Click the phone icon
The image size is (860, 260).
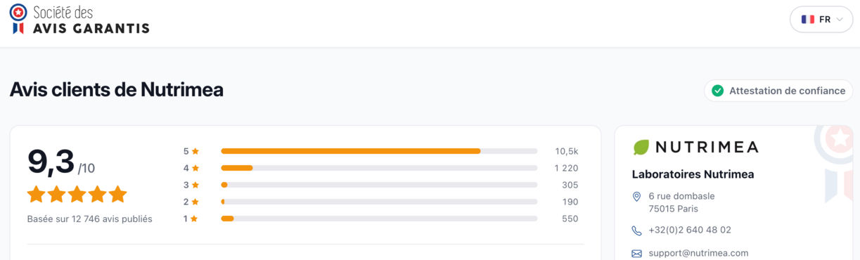point(636,230)
